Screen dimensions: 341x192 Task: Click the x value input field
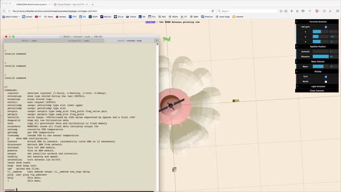[334, 32]
